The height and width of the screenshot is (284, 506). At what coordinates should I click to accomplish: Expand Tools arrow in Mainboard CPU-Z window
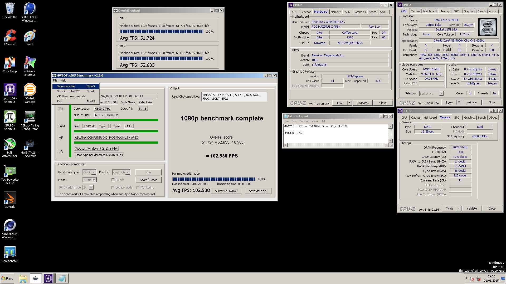(x=349, y=103)
